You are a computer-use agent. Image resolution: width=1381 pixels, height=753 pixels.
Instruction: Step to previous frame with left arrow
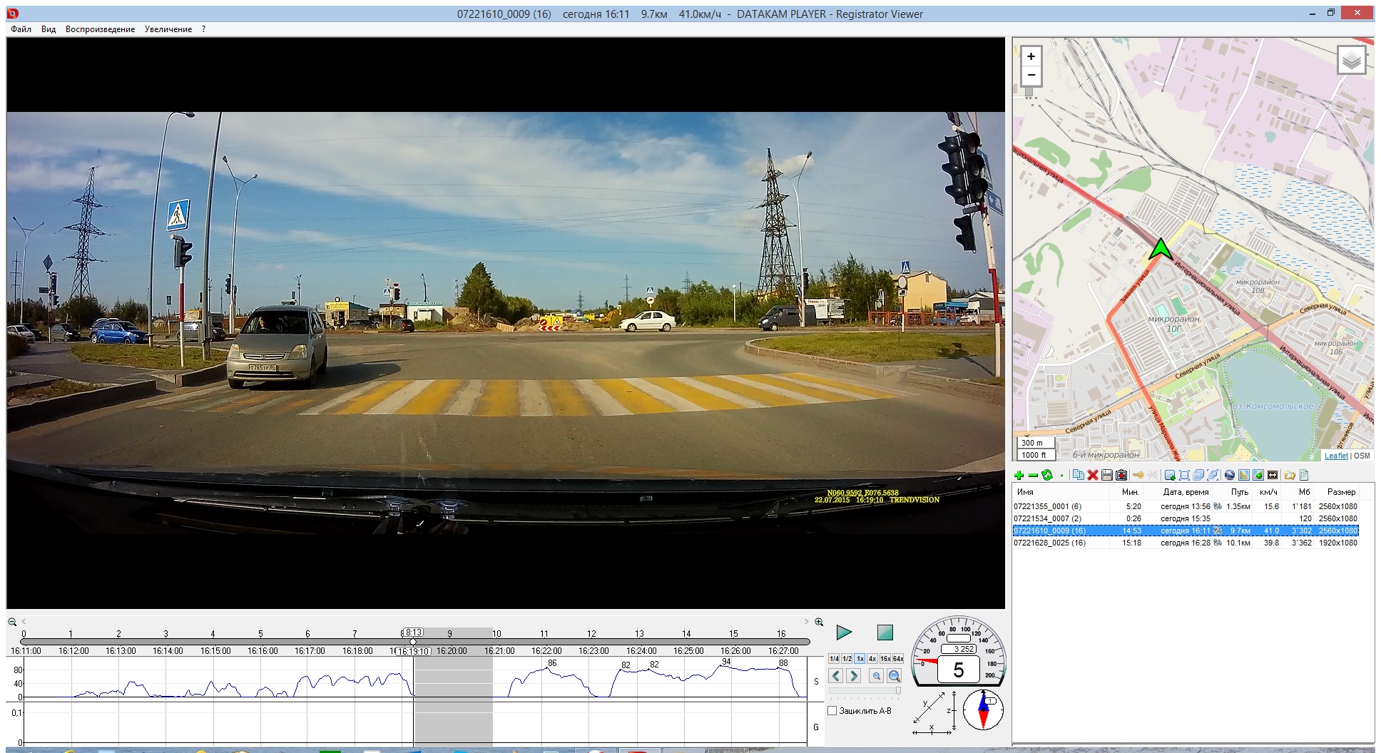[x=836, y=676]
